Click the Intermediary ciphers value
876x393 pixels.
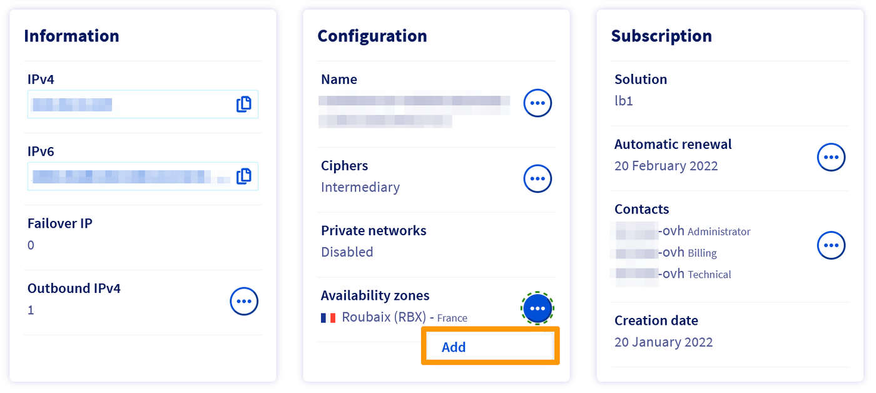click(x=360, y=187)
